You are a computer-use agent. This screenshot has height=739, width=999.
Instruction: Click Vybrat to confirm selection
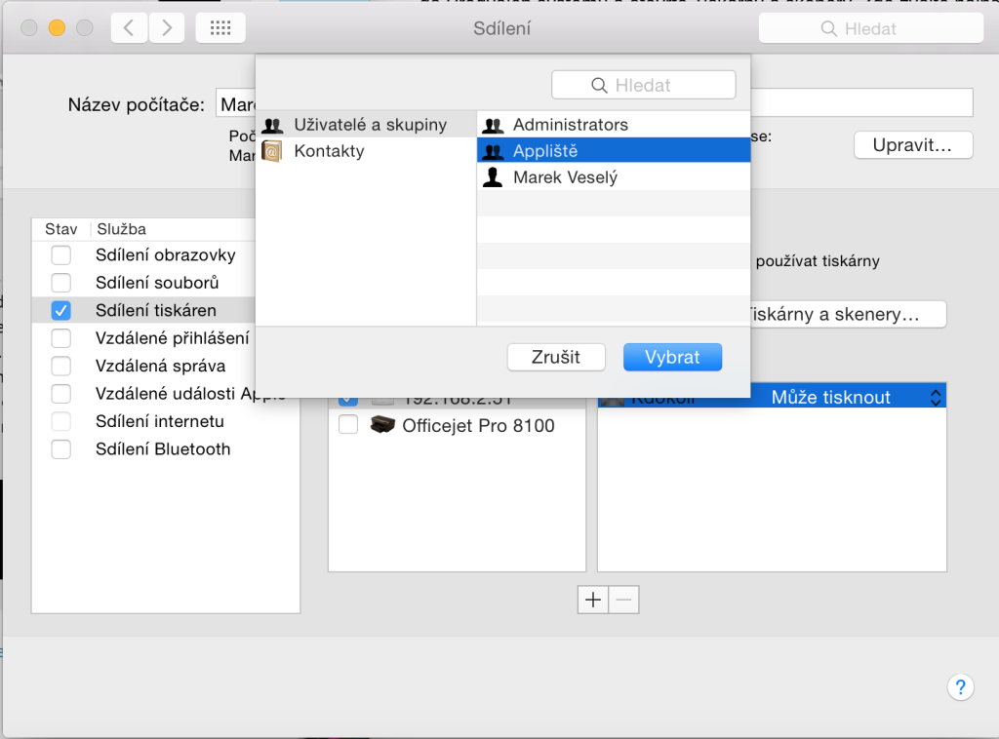click(x=672, y=357)
